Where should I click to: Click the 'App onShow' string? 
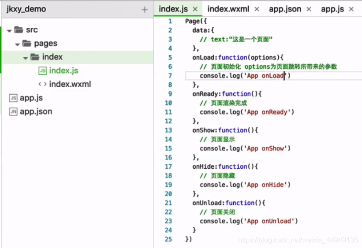(265, 148)
